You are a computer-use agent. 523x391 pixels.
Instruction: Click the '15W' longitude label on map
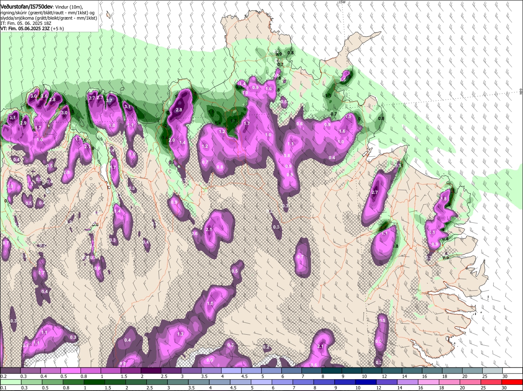[x=342, y=2]
